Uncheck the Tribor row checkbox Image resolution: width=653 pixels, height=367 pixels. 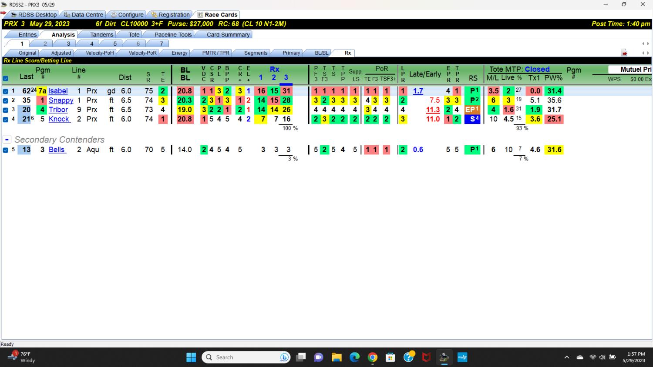pos(5,110)
